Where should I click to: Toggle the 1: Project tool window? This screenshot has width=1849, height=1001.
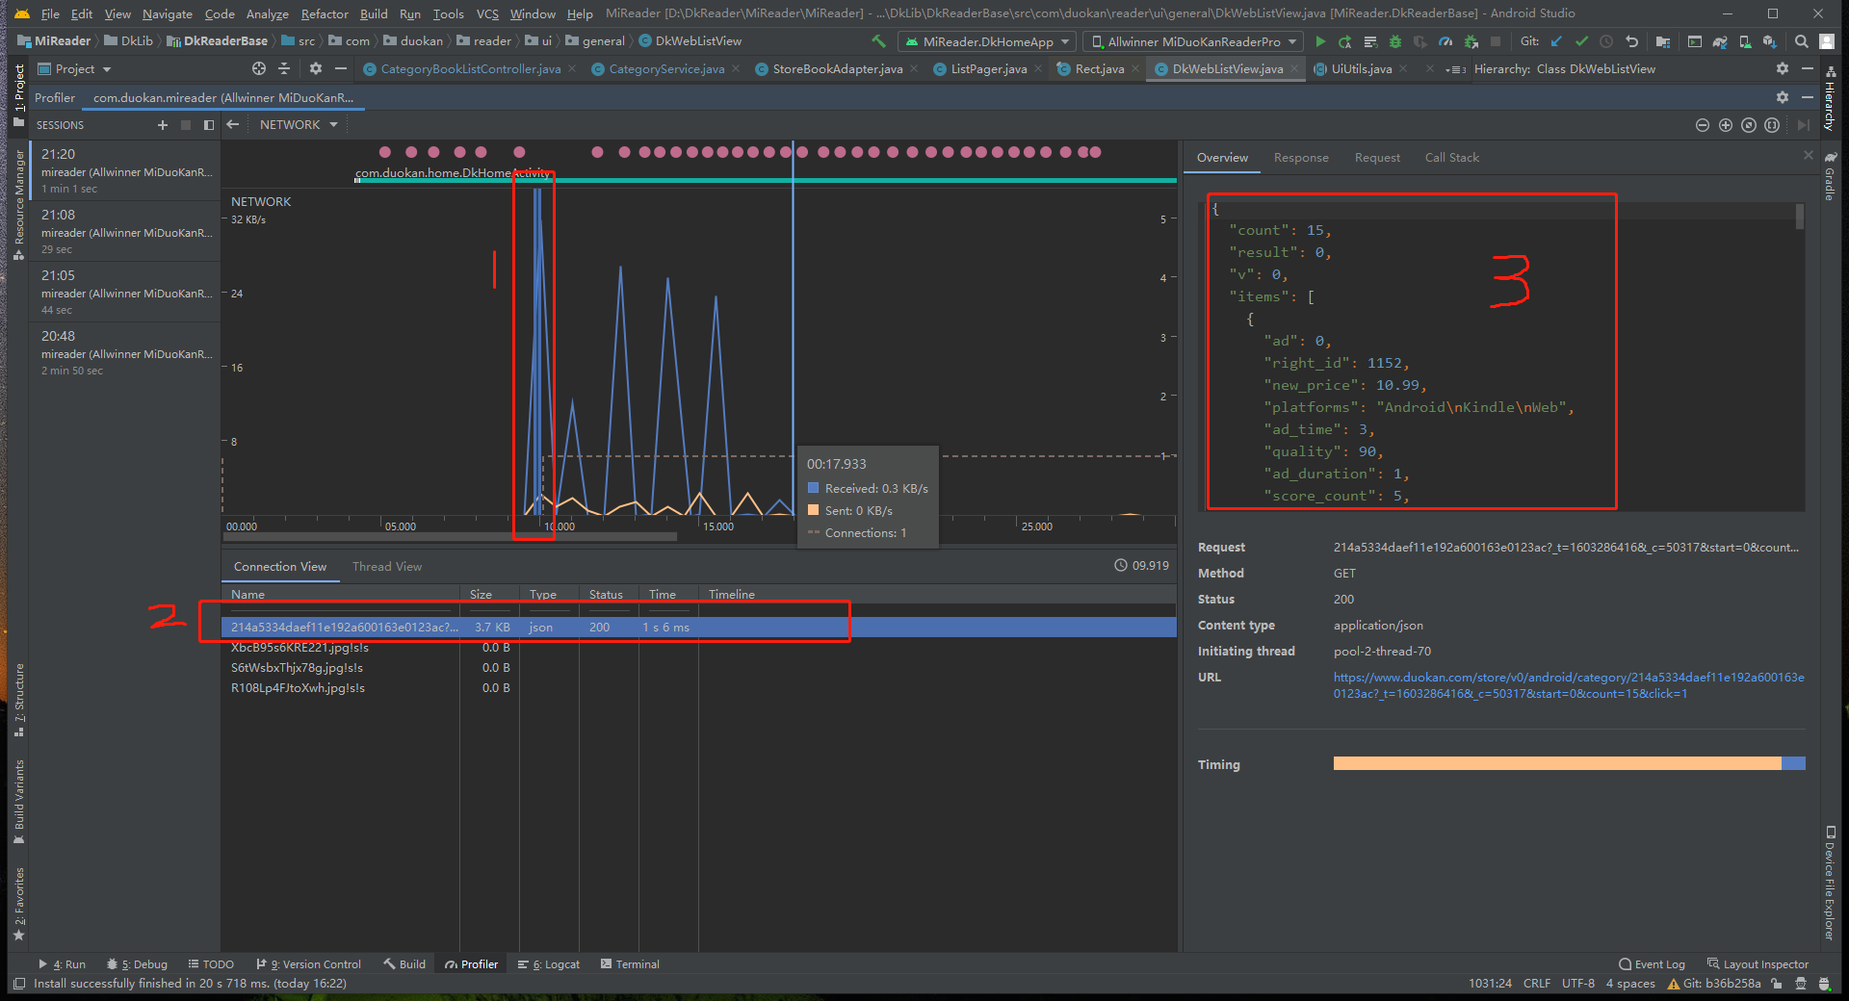tap(18, 96)
